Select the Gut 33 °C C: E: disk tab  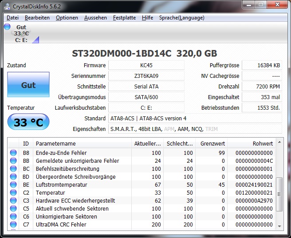click(x=21, y=33)
